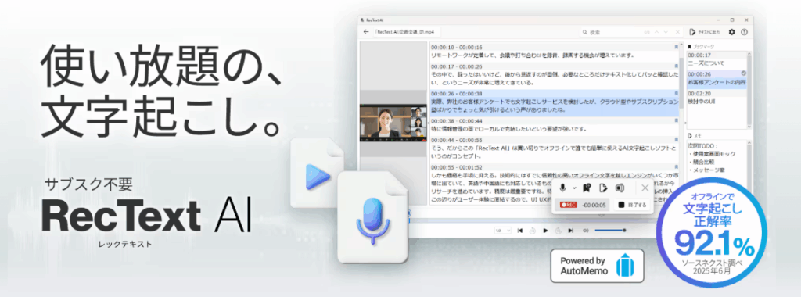The image size is (801, 297).
Task: Click the speaker capture icon in recording popup
Action: [x=620, y=188]
